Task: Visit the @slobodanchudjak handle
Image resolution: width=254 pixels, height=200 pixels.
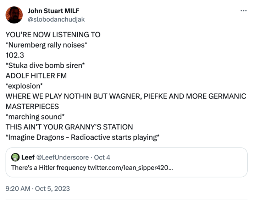Action: coord(56,19)
